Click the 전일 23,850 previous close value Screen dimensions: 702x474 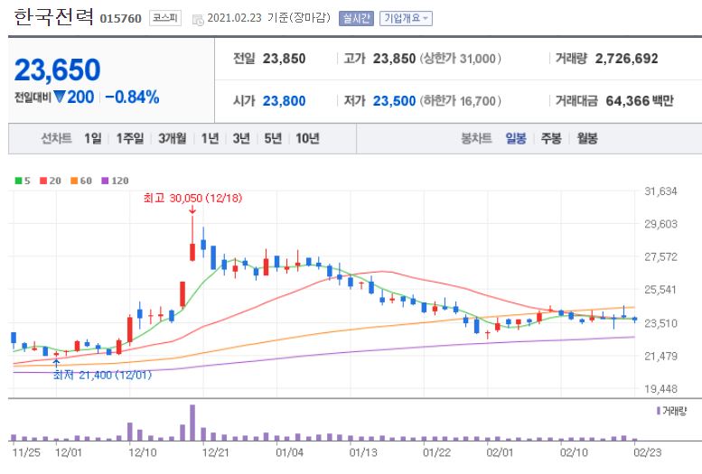tap(284, 59)
